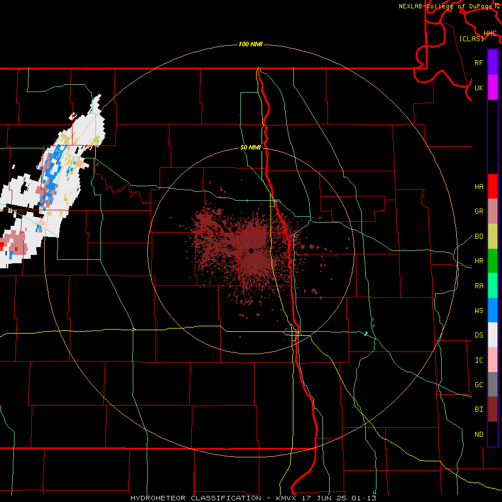
Task: Click the HYDROMETEOR CLASSIFICATION title text
Action: click(x=195, y=498)
